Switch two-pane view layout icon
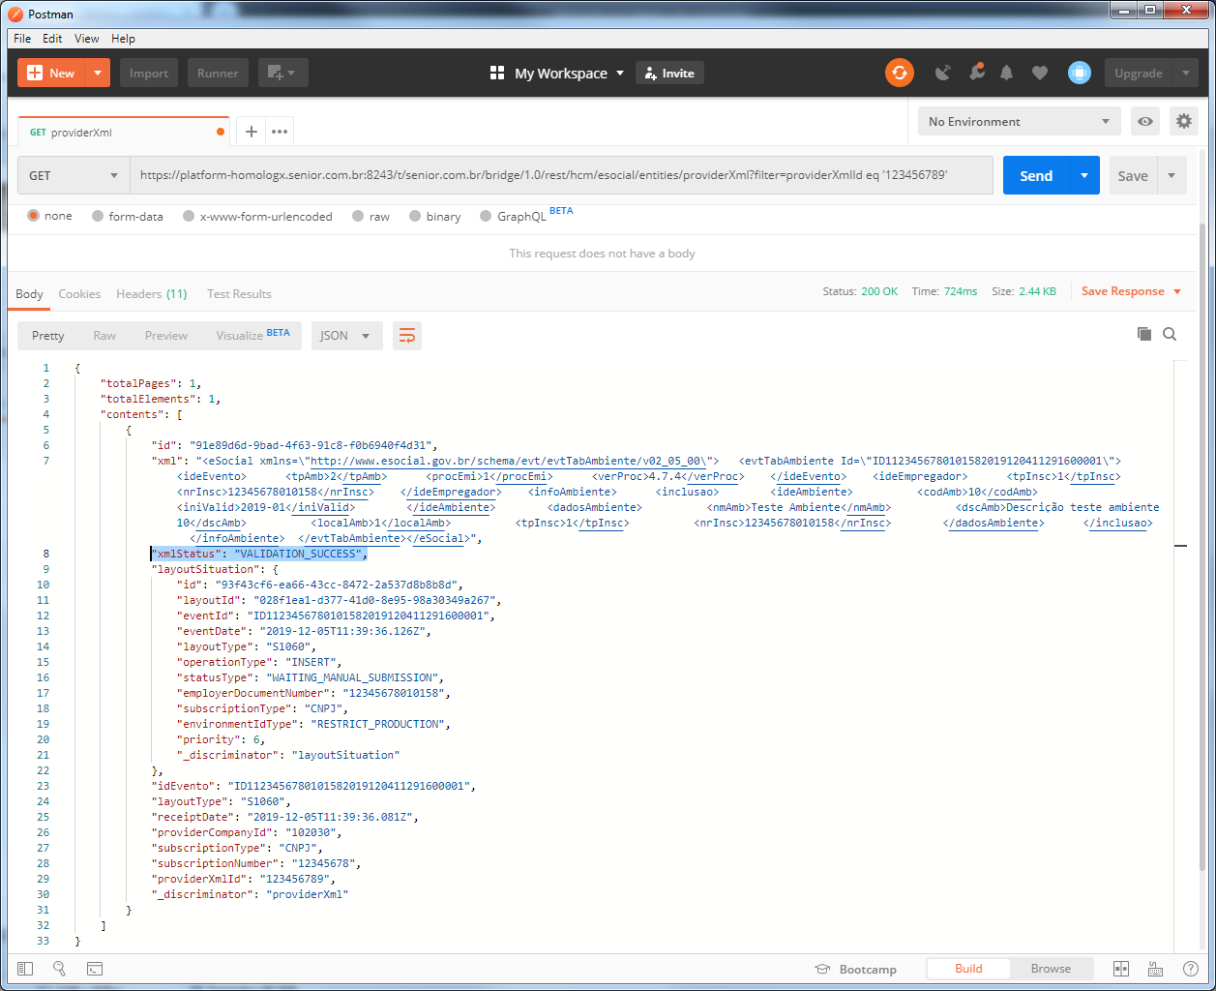This screenshot has width=1216, height=991. coord(1121,969)
